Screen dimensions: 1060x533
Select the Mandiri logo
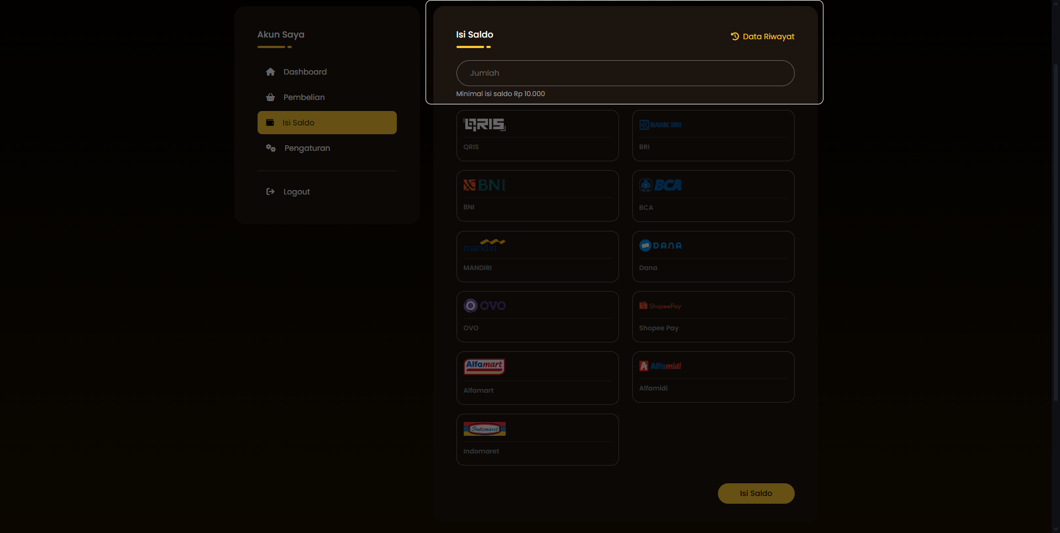[485, 245]
